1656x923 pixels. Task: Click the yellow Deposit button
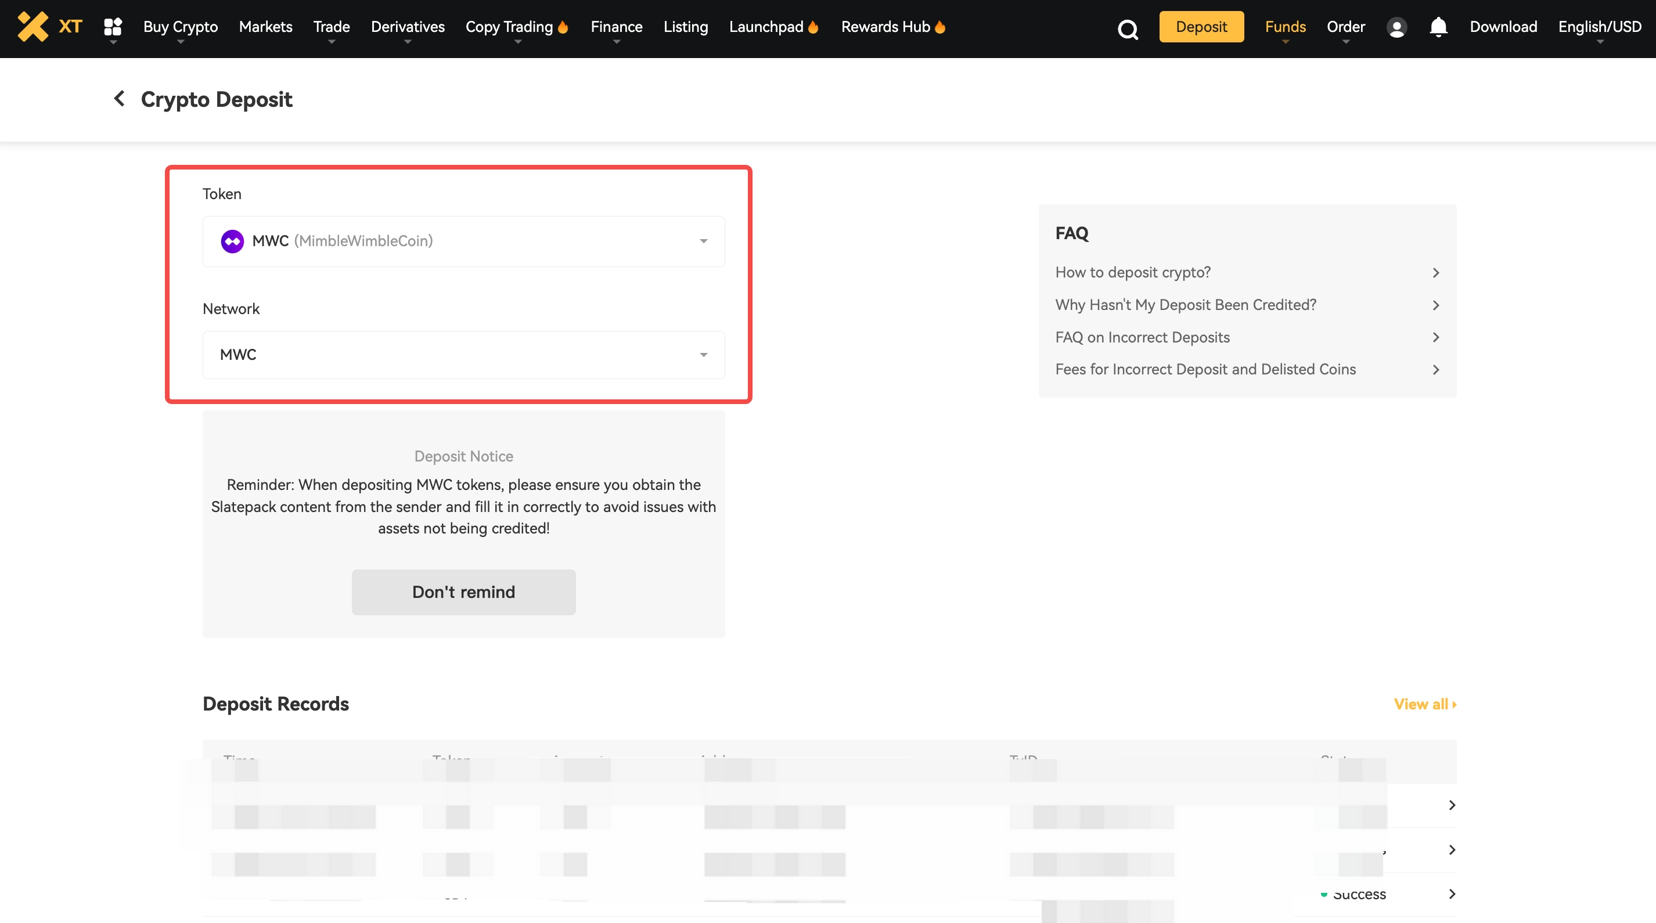(x=1201, y=27)
